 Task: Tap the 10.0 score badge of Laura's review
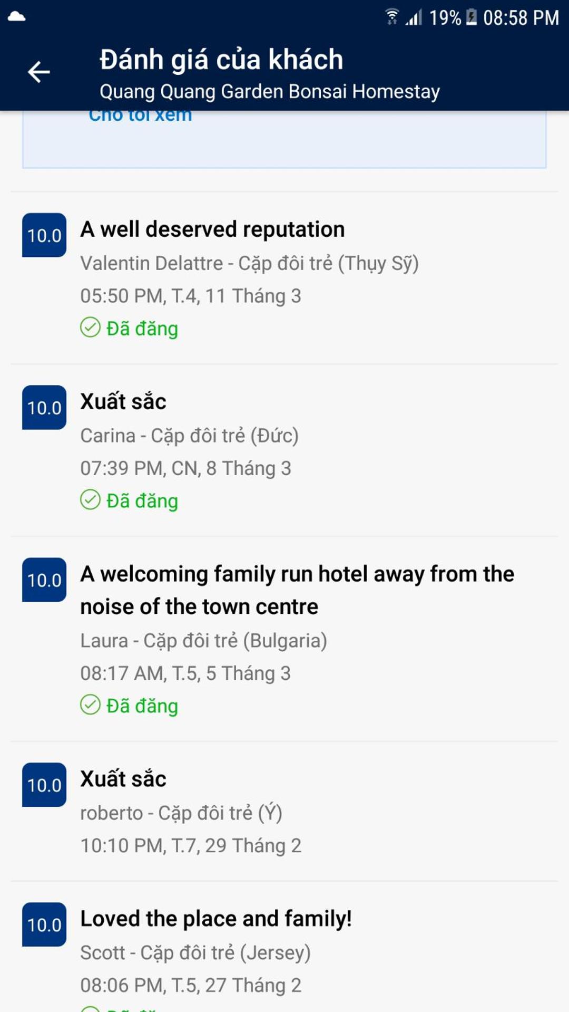[44, 580]
